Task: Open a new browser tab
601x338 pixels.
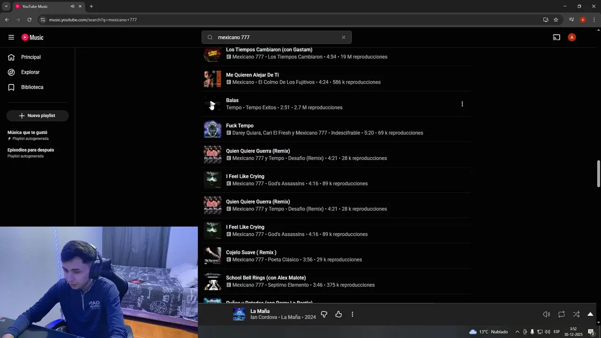Action: point(91,7)
